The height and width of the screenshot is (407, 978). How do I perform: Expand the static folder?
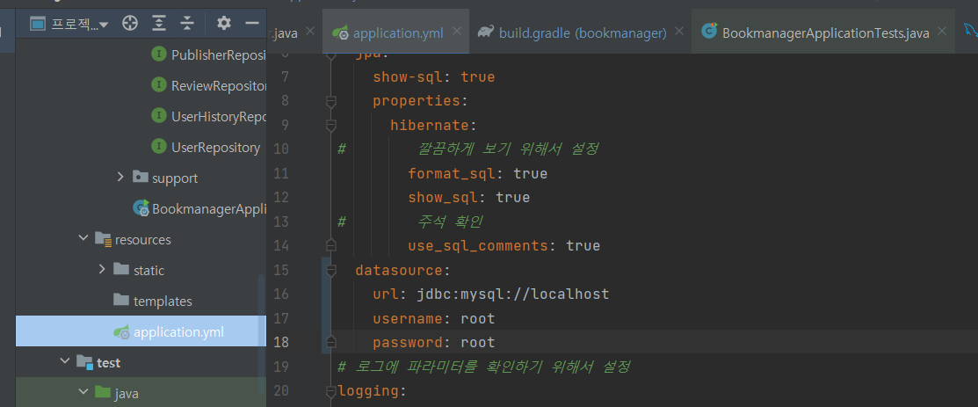tap(102, 270)
